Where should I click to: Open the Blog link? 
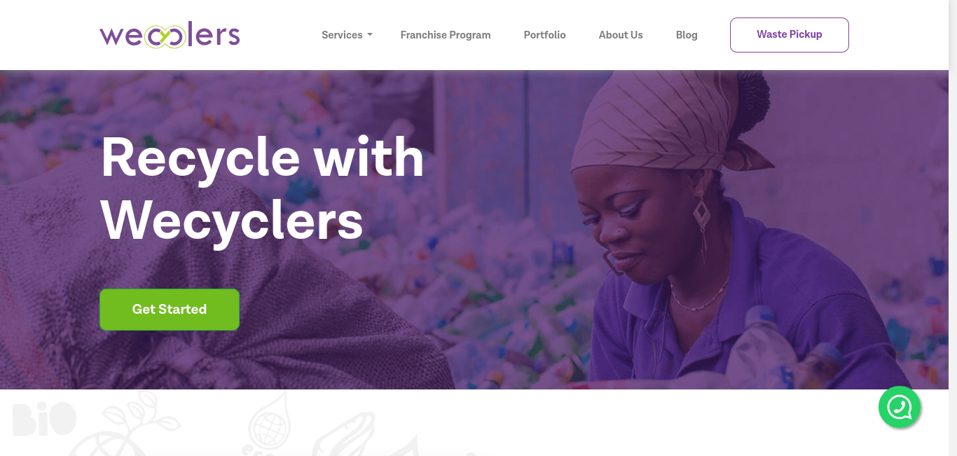[687, 35]
